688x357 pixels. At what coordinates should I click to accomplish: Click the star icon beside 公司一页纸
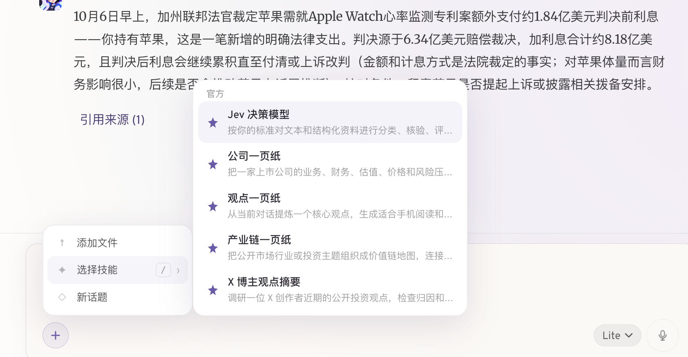(x=213, y=164)
